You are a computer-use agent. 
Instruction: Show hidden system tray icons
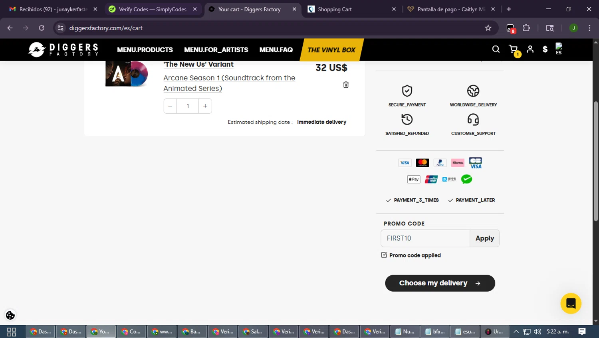(516, 332)
